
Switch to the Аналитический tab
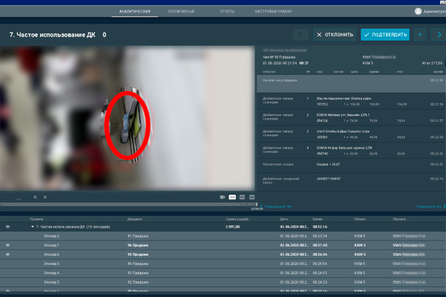pyautogui.click(x=135, y=12)
